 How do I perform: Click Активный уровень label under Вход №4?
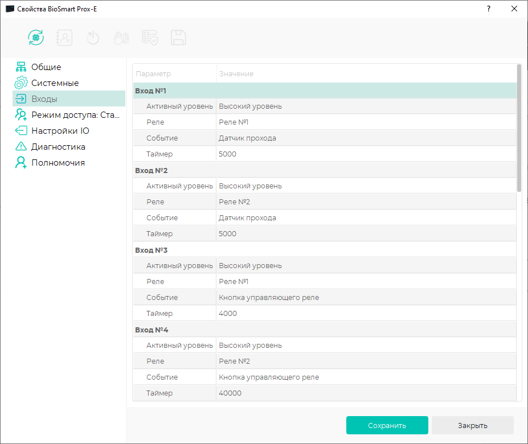pos(179,346)
